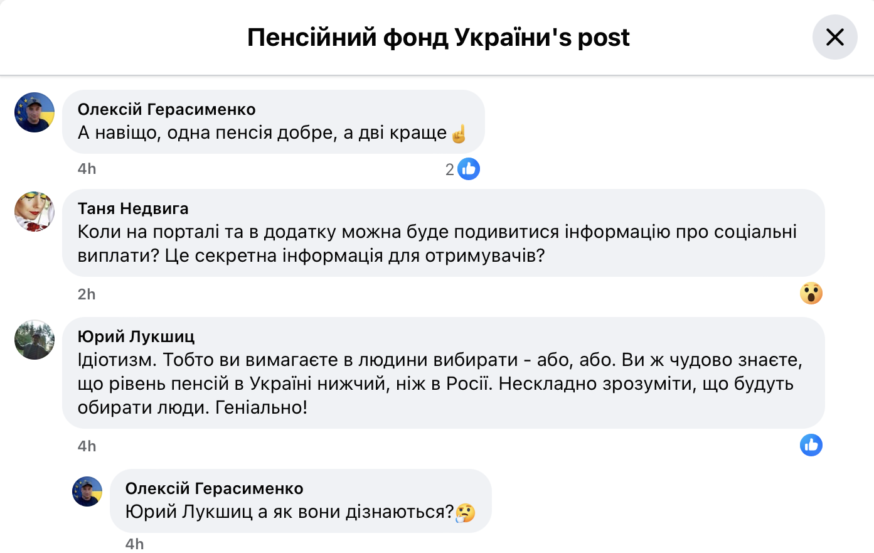The height and width of the screenshot is (553, 874).
Task: Click the comment beginning with Ідіотизм
Action: pos(439,384)
